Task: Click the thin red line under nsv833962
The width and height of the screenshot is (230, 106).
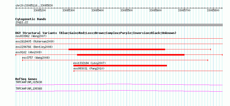Action: click(119, 38)
